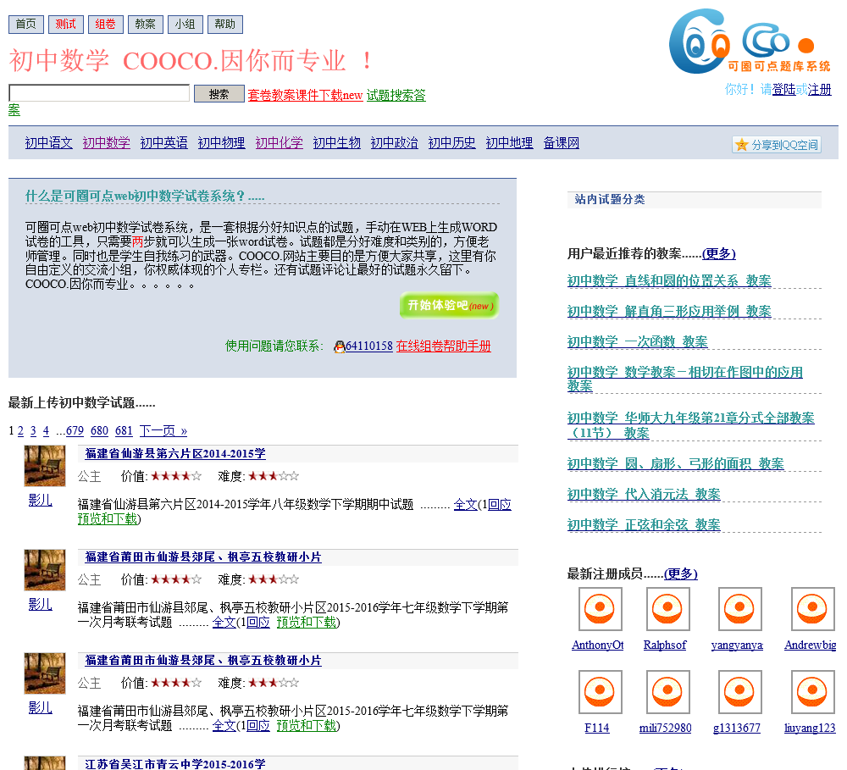
Task: Go to the 教案 navigation button
Action: (146, 25)
